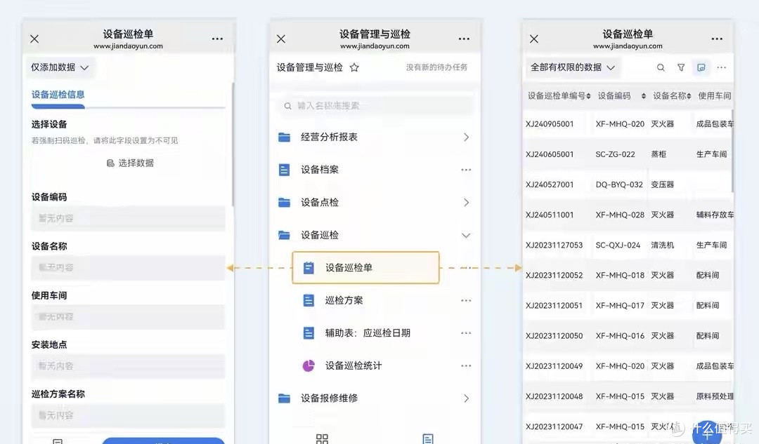This screenshot has height=444, width=759.
Task: Open the 仅添加数据 dropdown
Action: (x=60, y=67)
